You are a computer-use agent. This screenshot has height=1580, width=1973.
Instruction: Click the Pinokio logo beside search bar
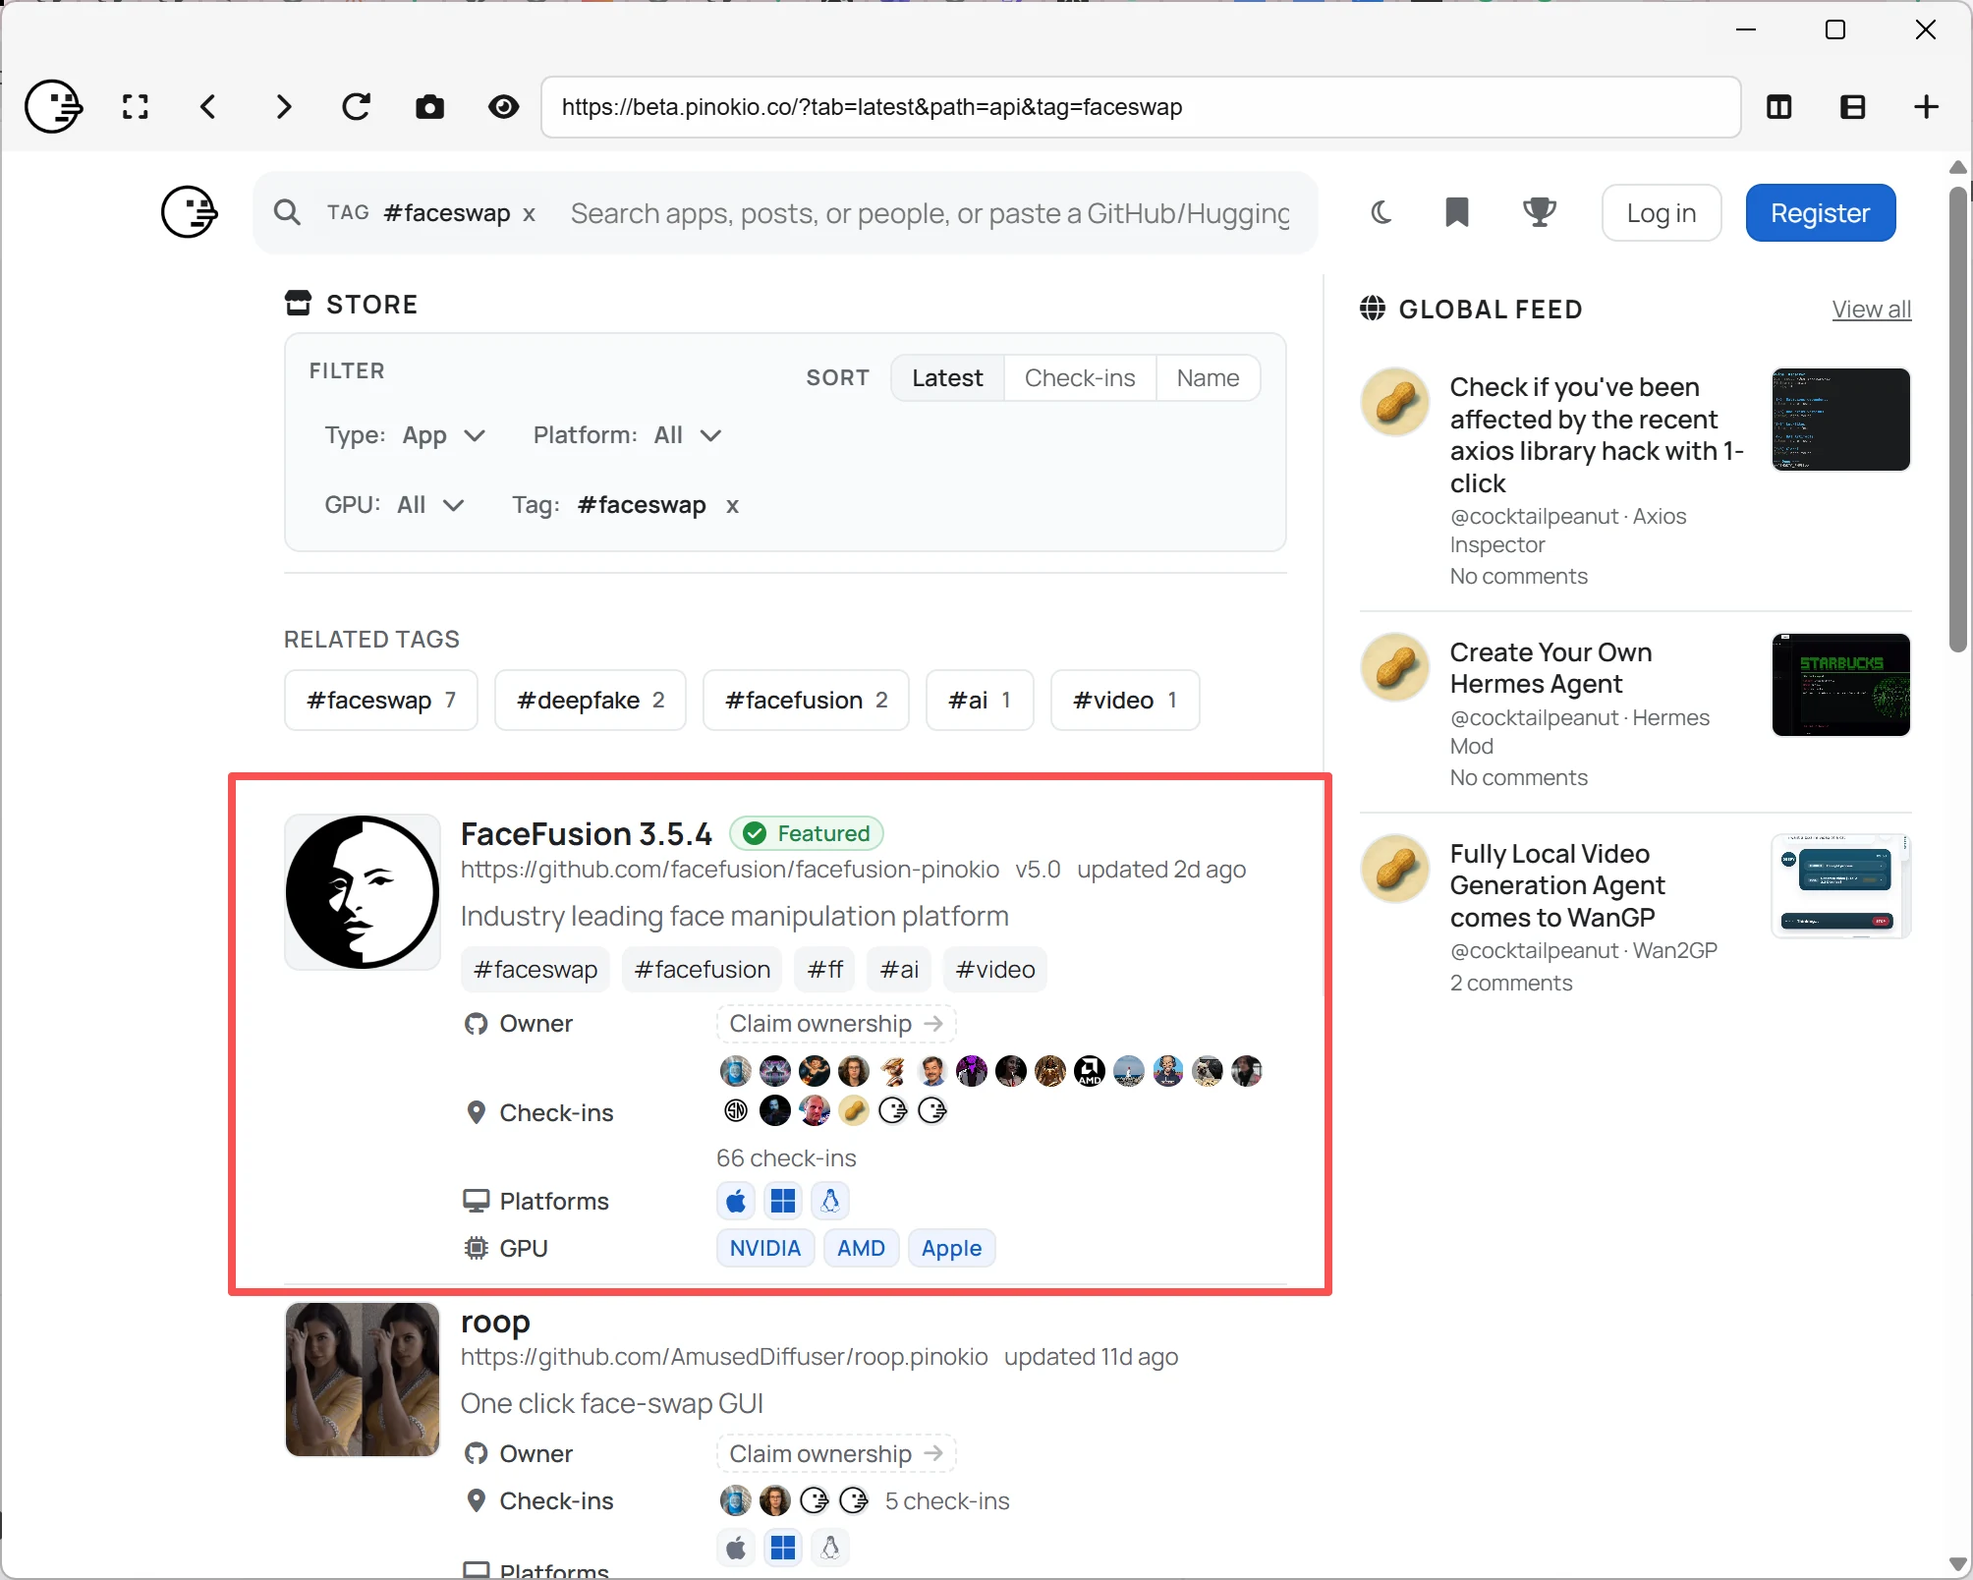(189, 212)
